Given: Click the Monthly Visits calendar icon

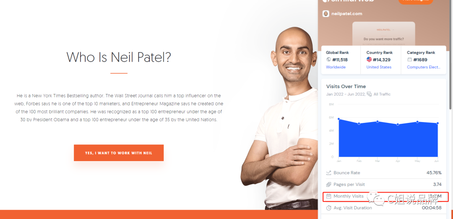Looking at the screenshot, I should coord(328,196).
